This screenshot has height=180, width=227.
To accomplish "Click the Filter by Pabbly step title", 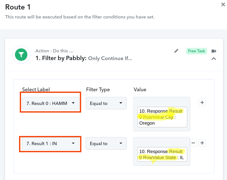I will [84, 58].
